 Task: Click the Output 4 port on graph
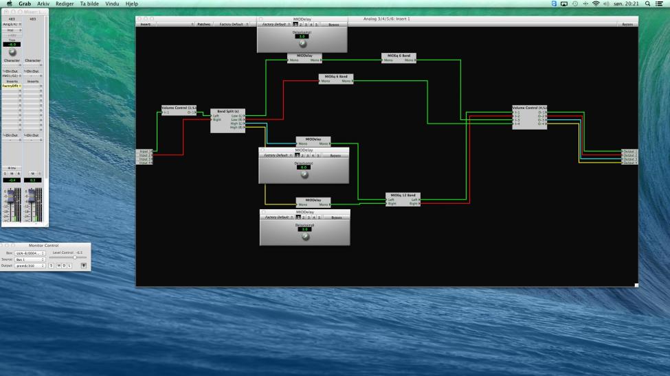(629, 163)
